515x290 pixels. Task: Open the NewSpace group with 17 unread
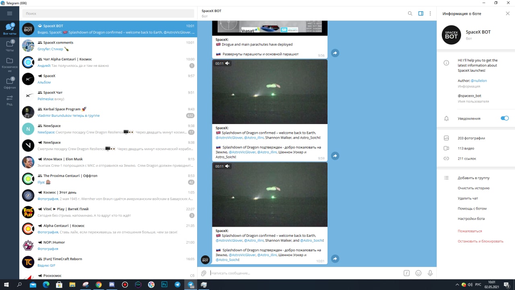click(x=108, y=129)
